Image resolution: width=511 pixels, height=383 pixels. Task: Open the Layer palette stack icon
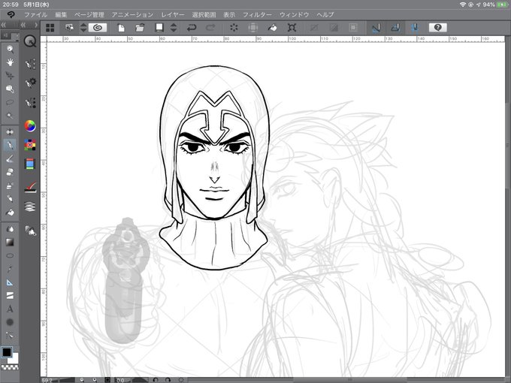pos(30,207)
